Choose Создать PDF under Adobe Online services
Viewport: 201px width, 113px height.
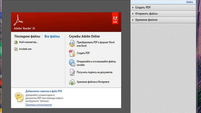[83, 53]
